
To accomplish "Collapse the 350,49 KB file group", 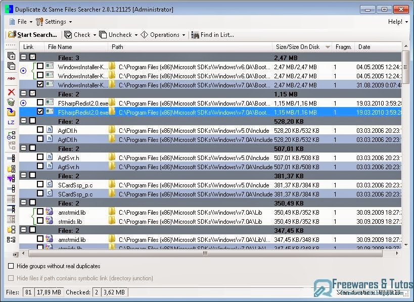I will (x=23, y=203).
